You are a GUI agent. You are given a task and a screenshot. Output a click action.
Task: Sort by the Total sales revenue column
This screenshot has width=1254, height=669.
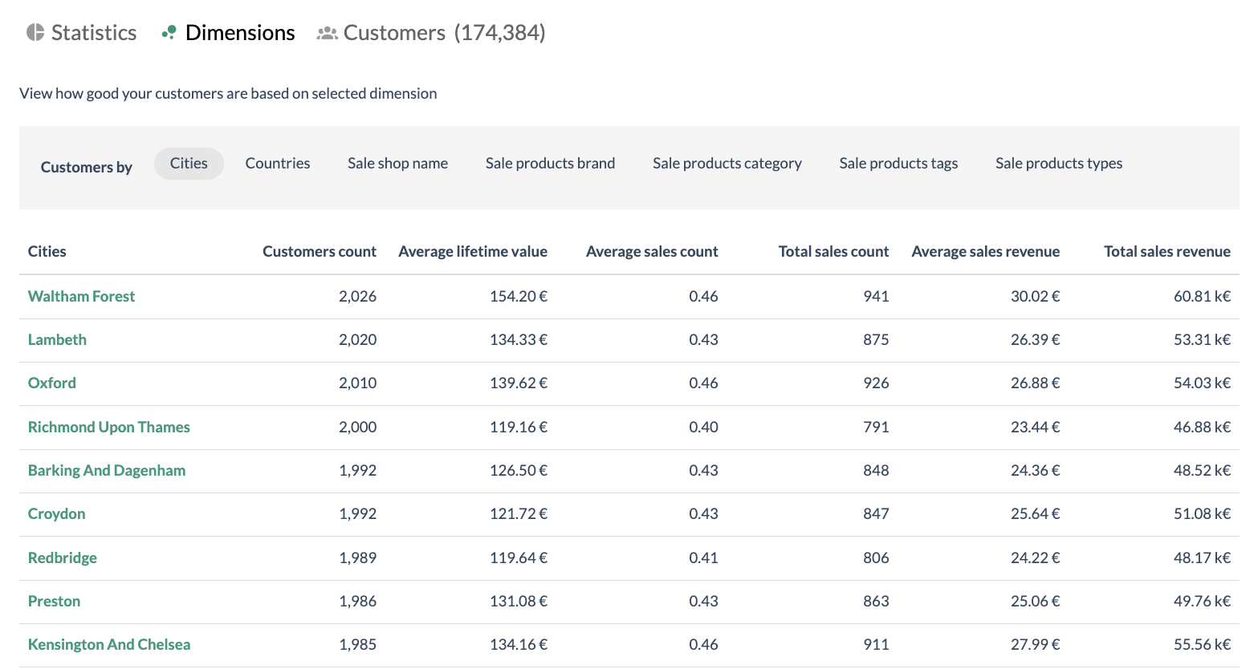click(1166, 251)
